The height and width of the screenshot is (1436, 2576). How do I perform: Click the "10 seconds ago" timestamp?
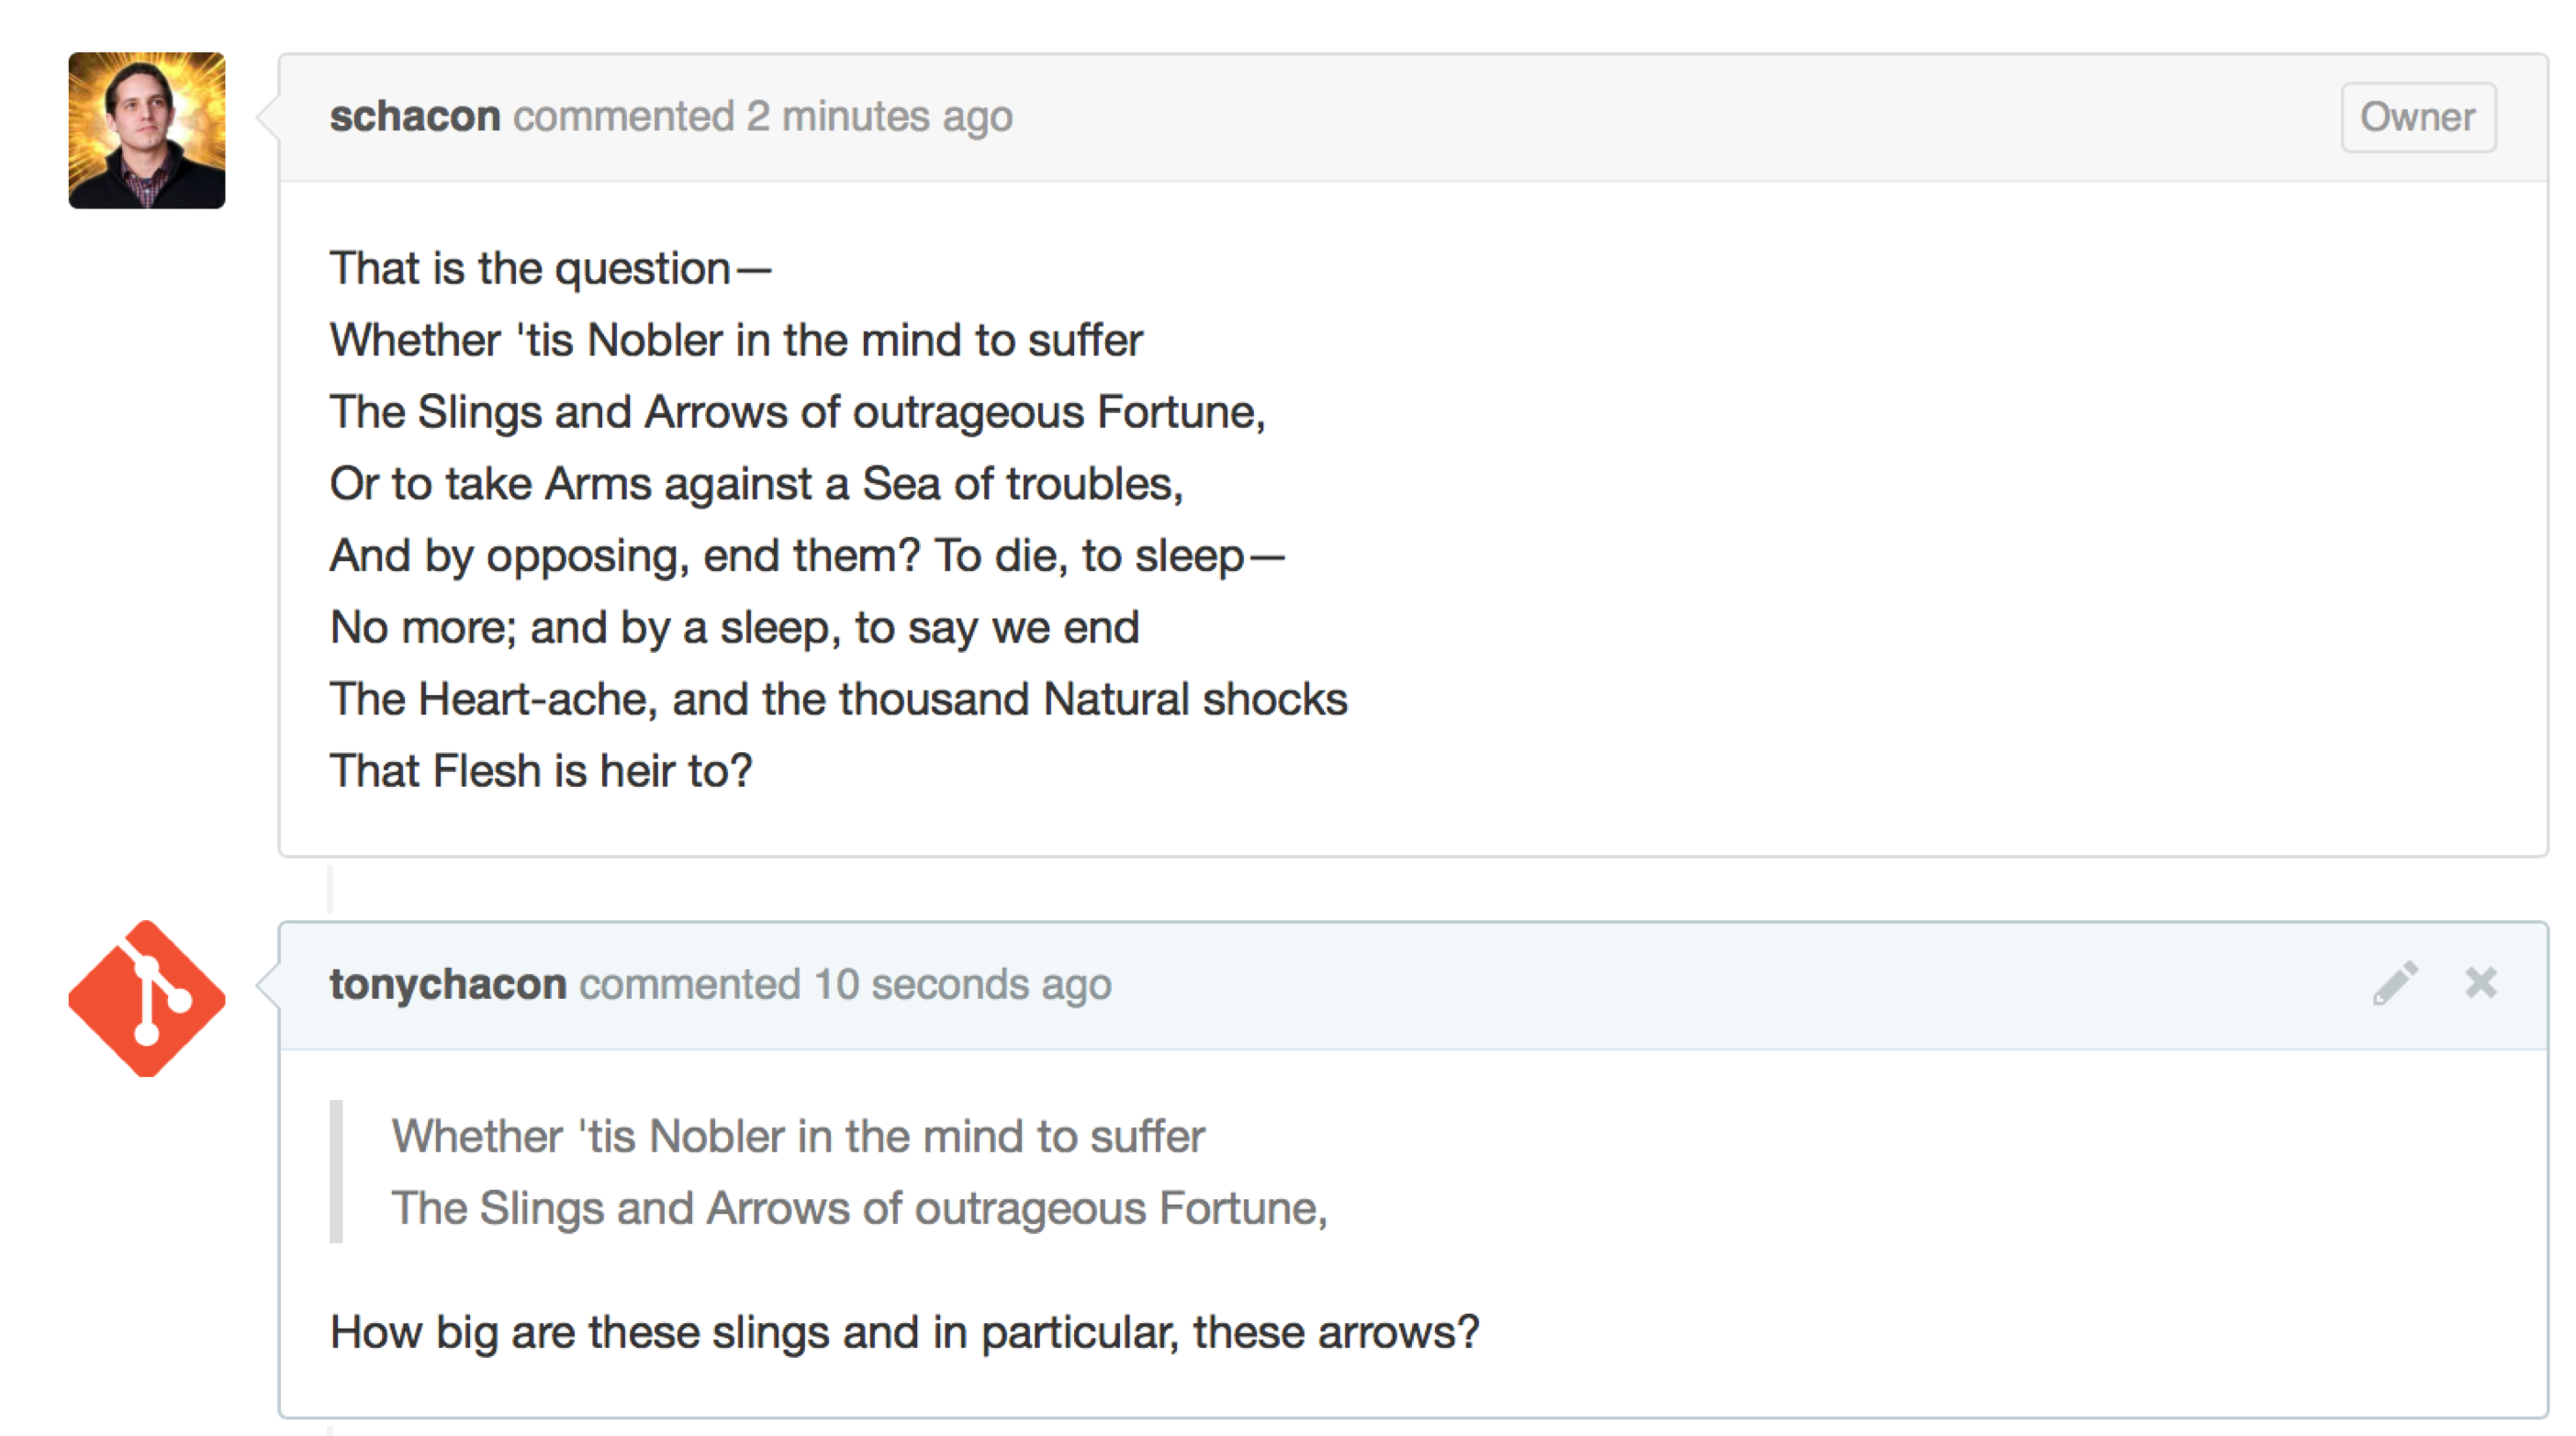click(962, 985)
